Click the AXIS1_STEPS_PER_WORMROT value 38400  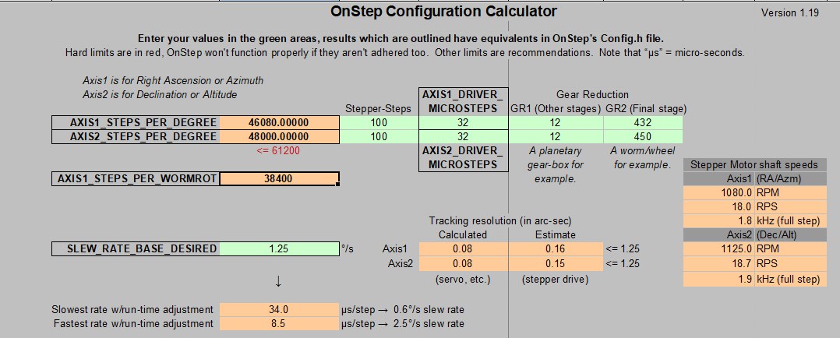(x=279, y=179)
